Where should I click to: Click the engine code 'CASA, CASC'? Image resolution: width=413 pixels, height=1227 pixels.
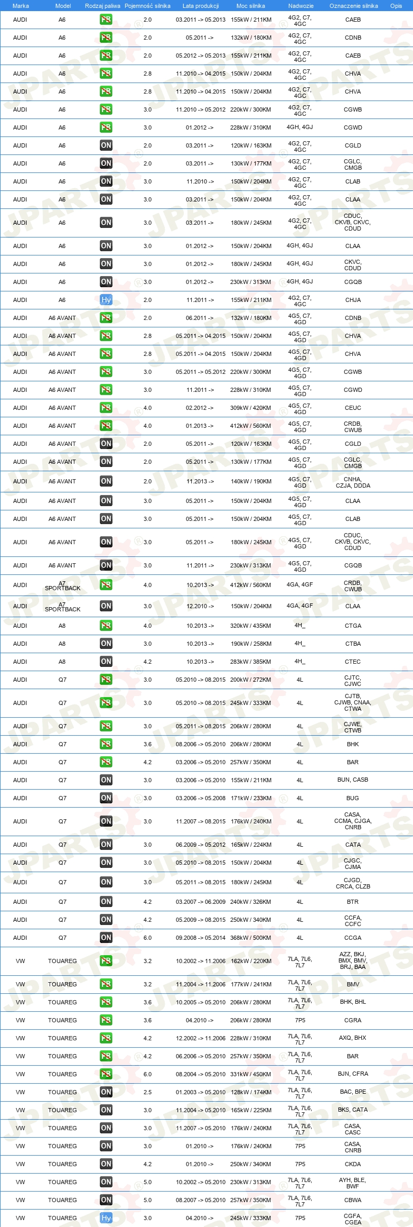coord(353,1129)
